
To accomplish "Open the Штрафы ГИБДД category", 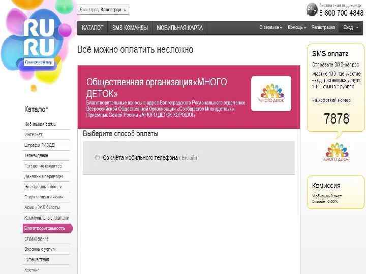I will 39,145.
